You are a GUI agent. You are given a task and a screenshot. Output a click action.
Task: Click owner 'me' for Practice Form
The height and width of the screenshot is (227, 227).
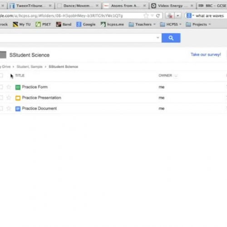click(x=162, y=87)
